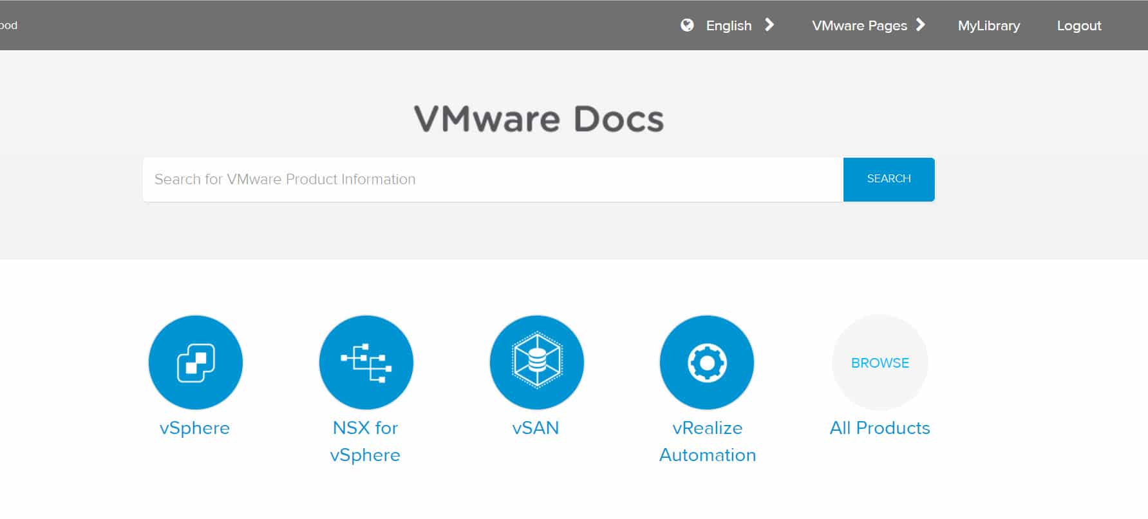Open the English language menu

[x=729, y=26]
